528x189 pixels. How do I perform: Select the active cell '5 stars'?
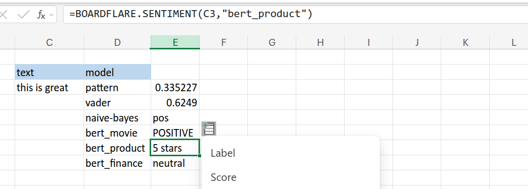[x=175, y=148]
